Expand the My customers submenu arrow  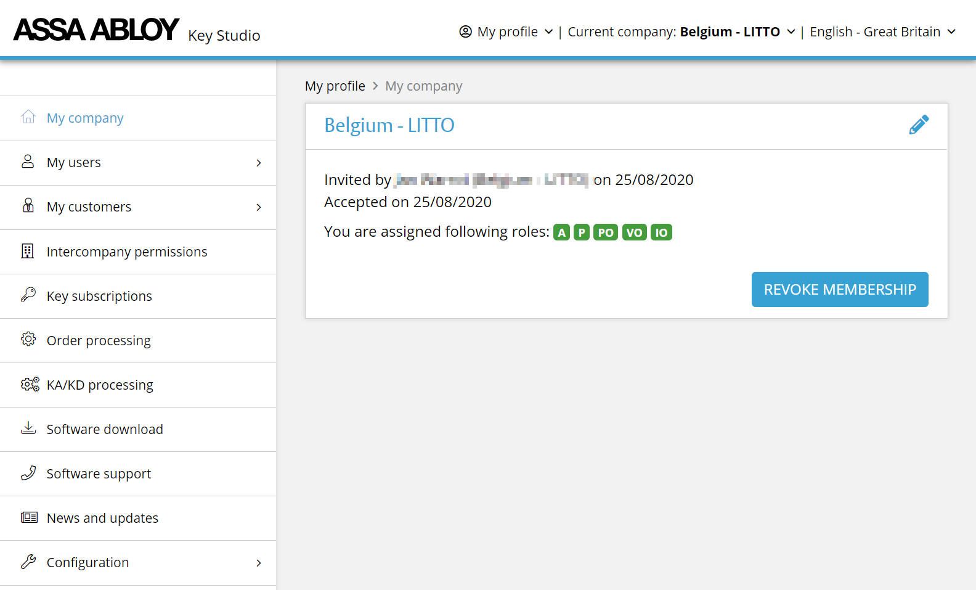[x=259, y=207]
